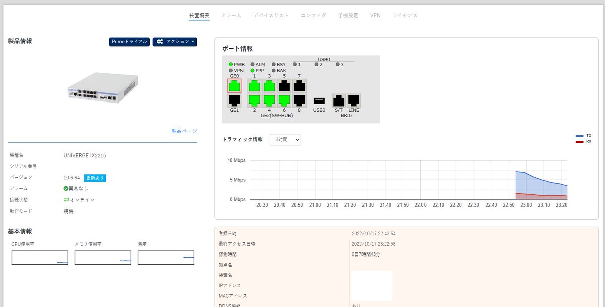
Task: Click the USB0 LED 3 indicator
Action: [337, 64]
